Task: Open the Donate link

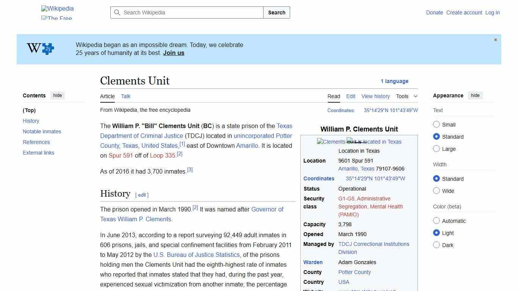Action: pos(435,13)
